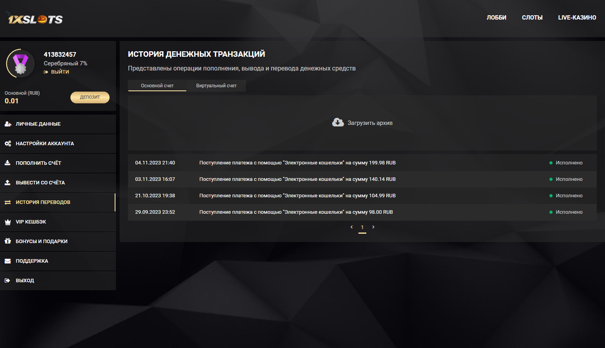605x348 pixels.
Task: Click account number 413832457
Action: point(60,54)
